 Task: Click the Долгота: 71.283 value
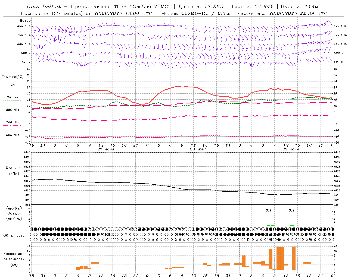point(201,6)
